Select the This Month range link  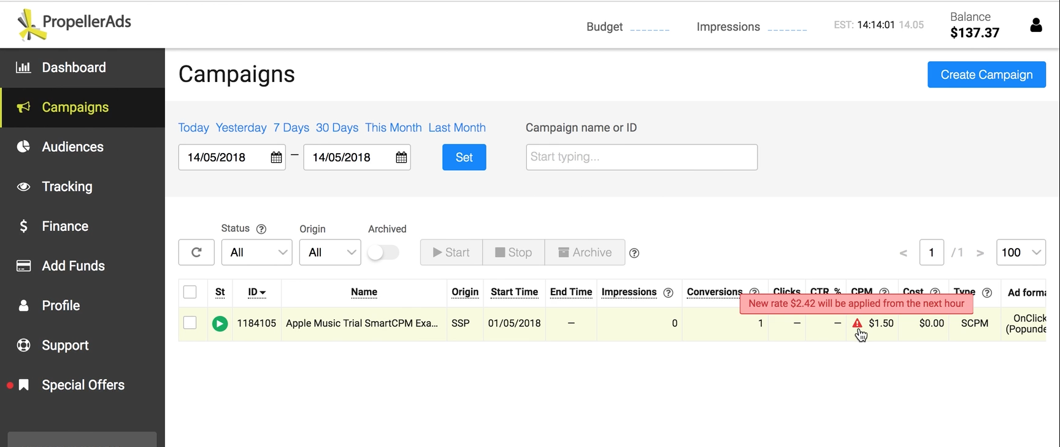(x=393, y=127)
